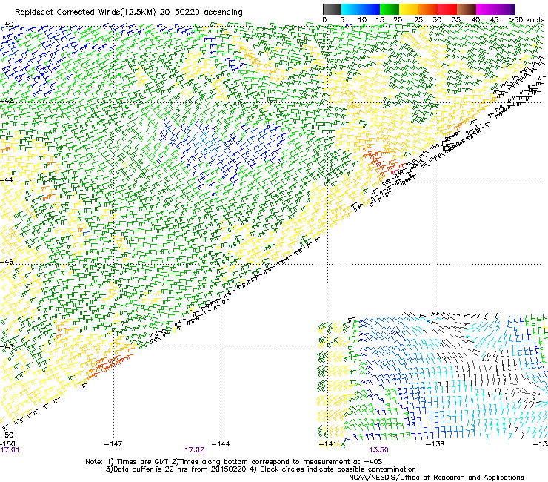Click the -46 latitude axis label
The height and width of the screenshot is (482, 548).
point(7,262)
